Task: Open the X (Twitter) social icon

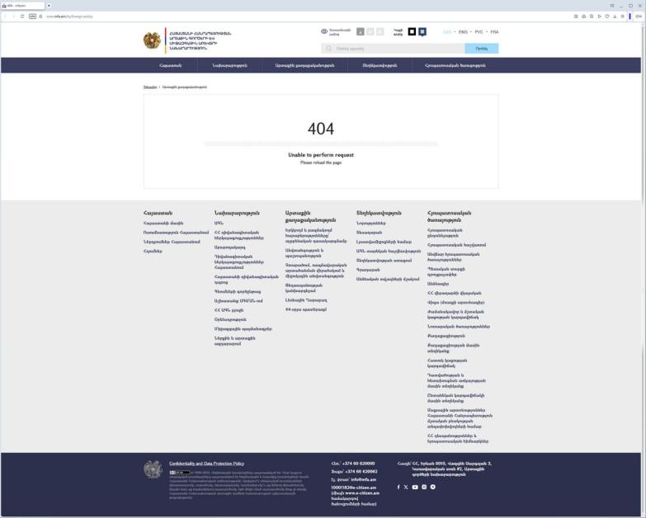Action: click(406, 487)
